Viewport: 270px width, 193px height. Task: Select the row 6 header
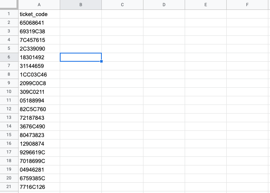(x=9, y=57)
